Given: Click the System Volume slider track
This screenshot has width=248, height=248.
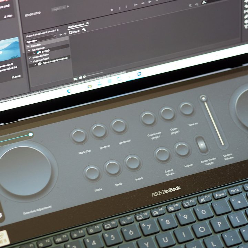Looking at the screenshot, I should pos(214,124).
